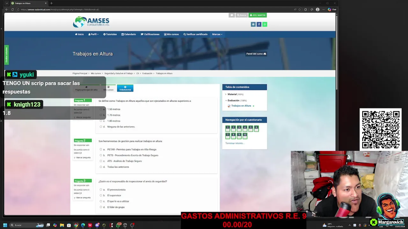408x229 pixels.
Task: Open the Windows Start menu
Action: tap(5, 225)
